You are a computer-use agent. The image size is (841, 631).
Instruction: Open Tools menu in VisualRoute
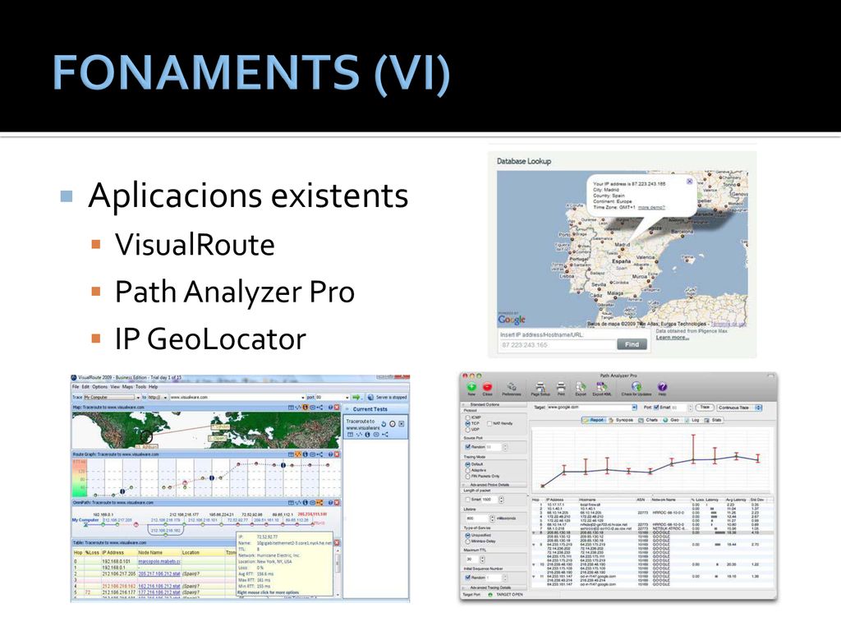pos(140,387)
